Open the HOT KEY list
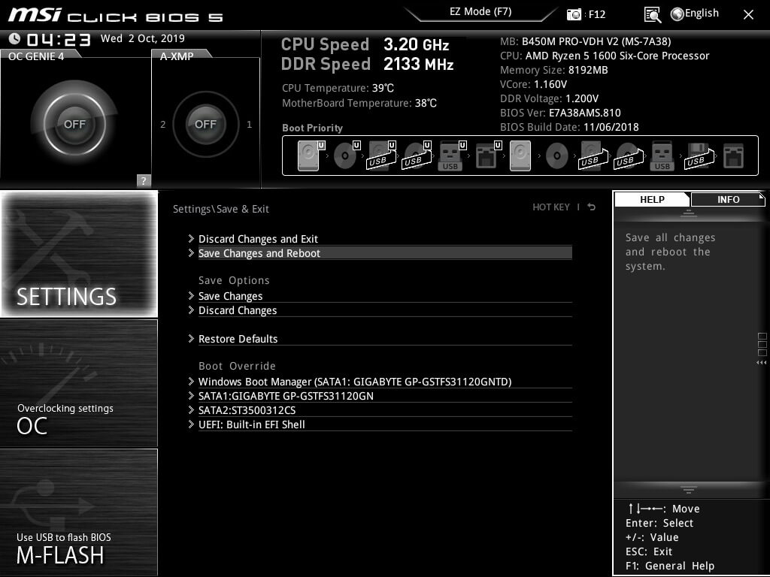Image resolution: width=770 pixels, height=577 pixels. 551,207
